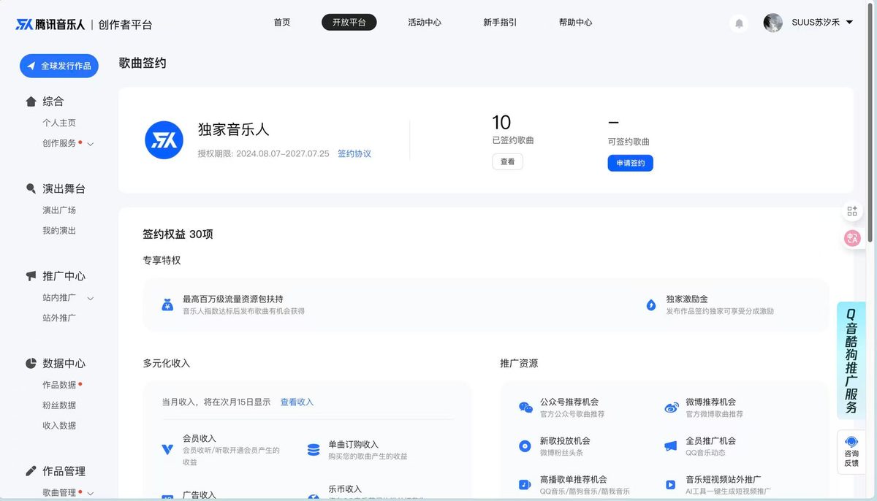This screenshot has height=501, width=877.
Task: Click the 综合 home icon in sidebar
Action: click(x=31, y=102)
